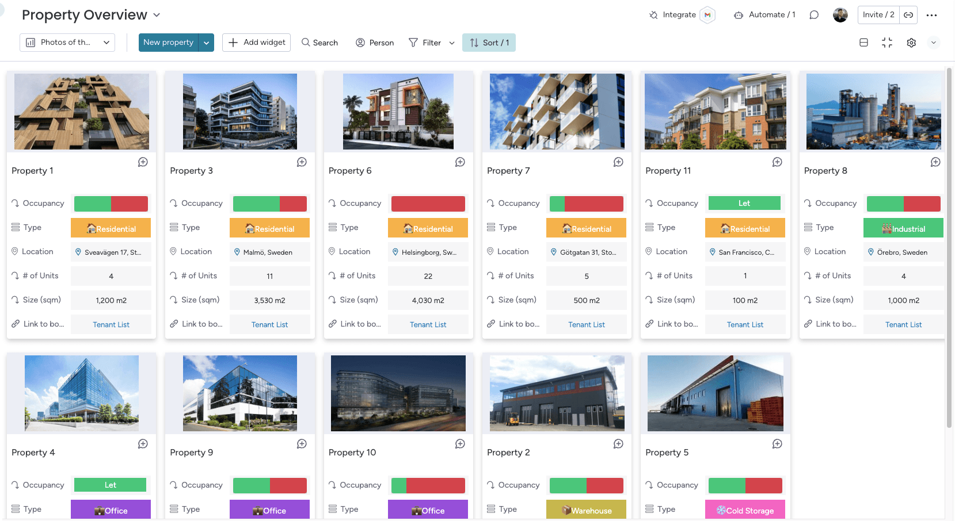Click the vertical scrollbar

coord(949,247)
